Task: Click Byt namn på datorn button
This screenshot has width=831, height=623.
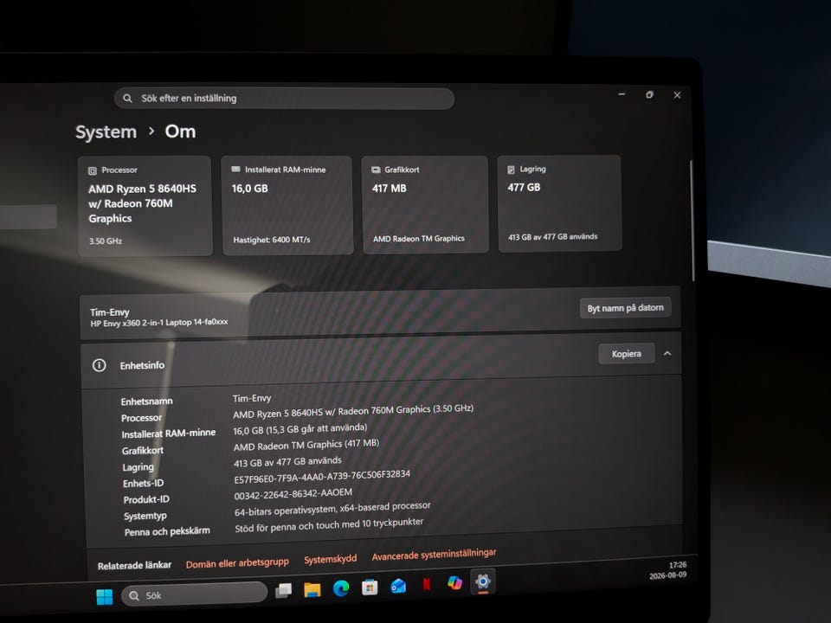Action: (625, 308)
